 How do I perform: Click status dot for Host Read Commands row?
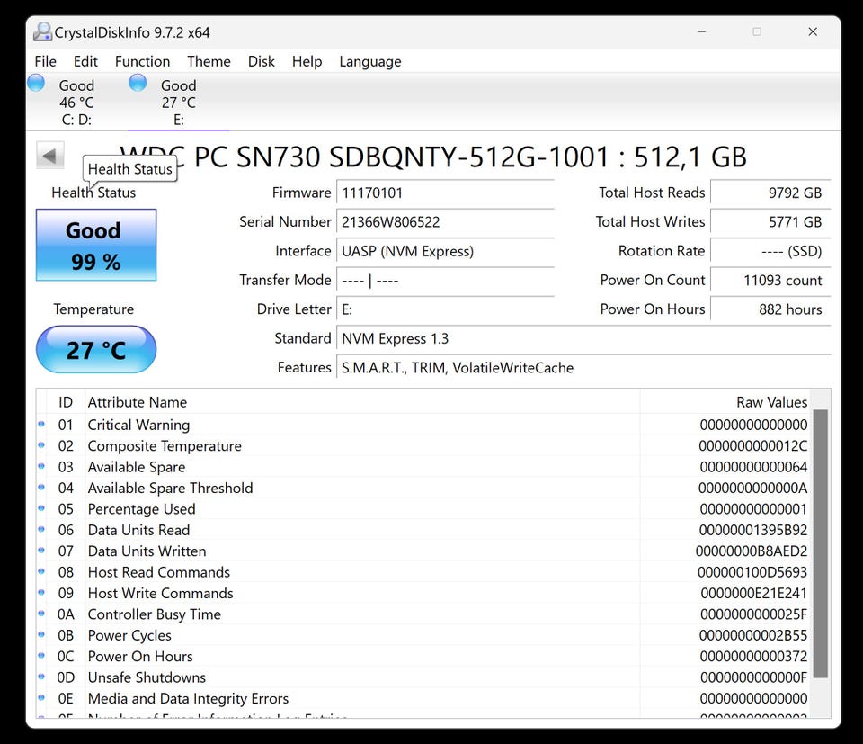coord(41,571)
